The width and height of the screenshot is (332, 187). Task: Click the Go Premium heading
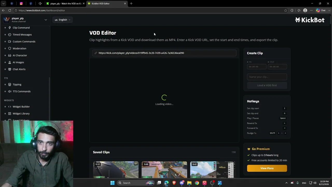tap(261, 149)
